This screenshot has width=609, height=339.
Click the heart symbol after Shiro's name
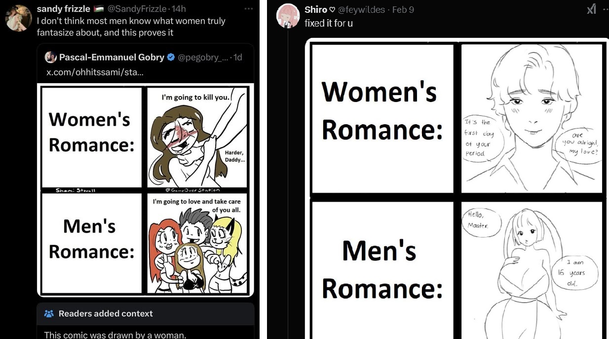point(333,10)
